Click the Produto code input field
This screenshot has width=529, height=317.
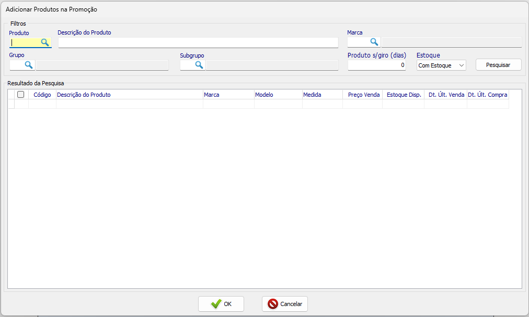(25, 43)
